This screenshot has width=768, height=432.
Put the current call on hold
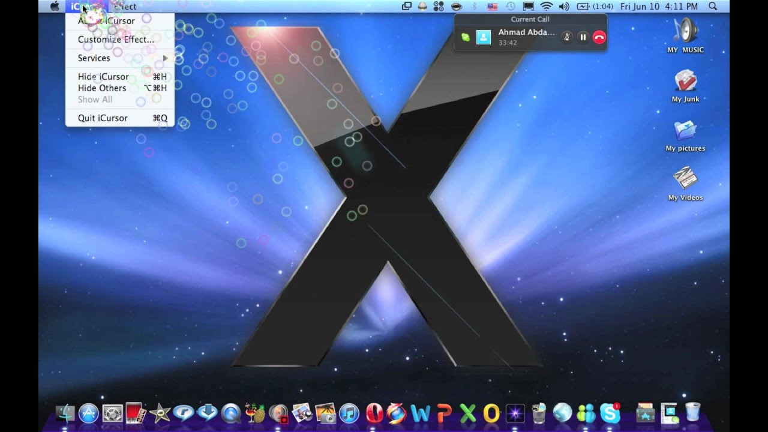tap(583, 37)
